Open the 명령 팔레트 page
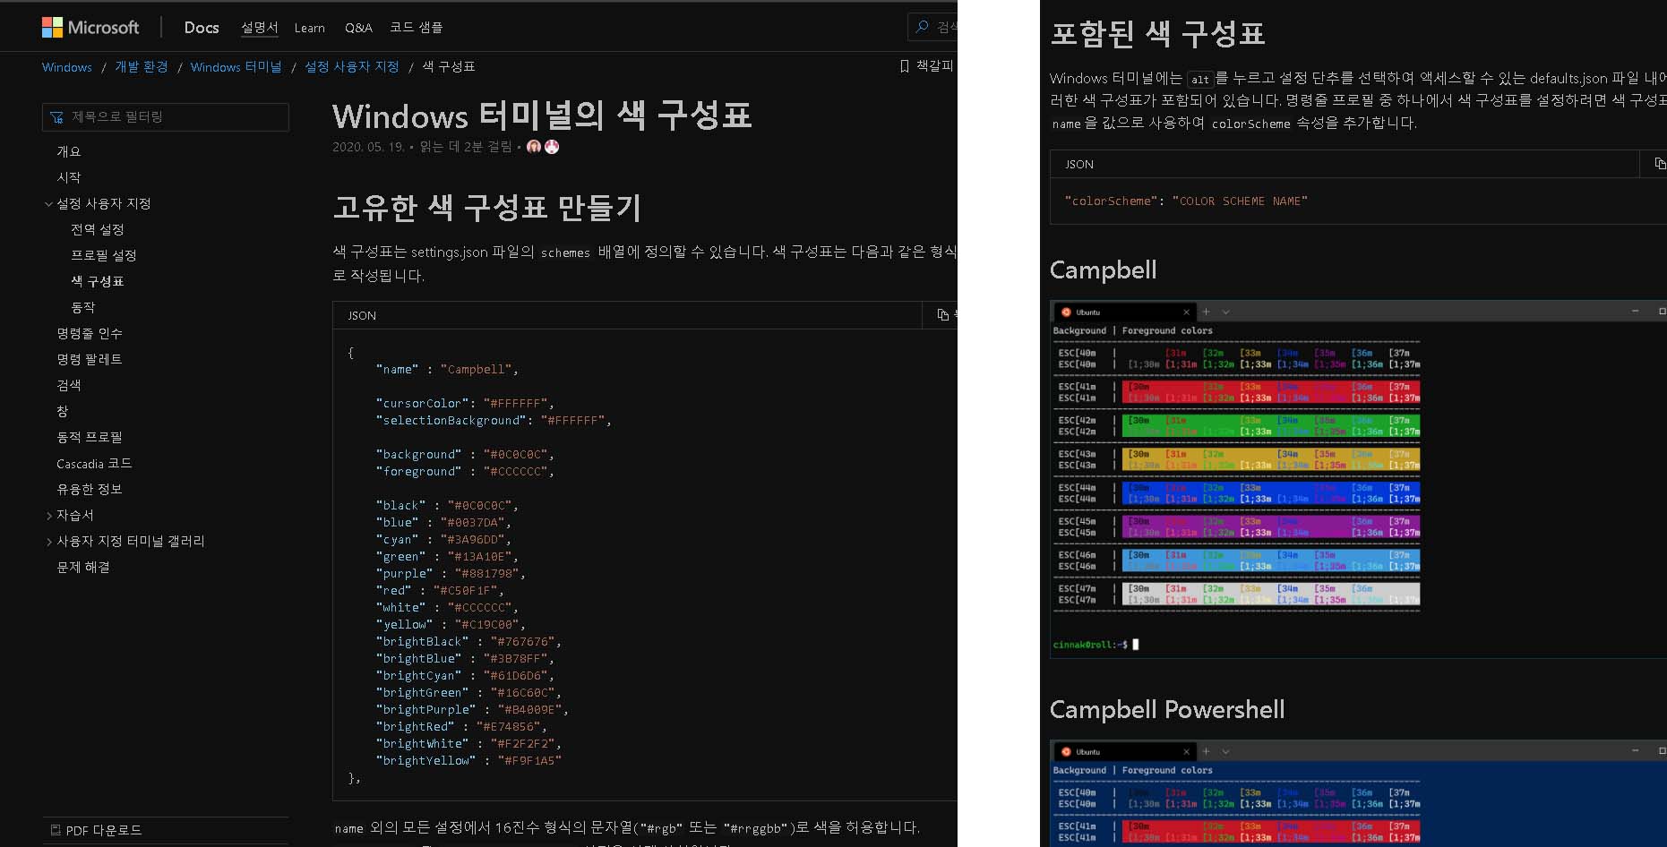 [x=90, y=359]
